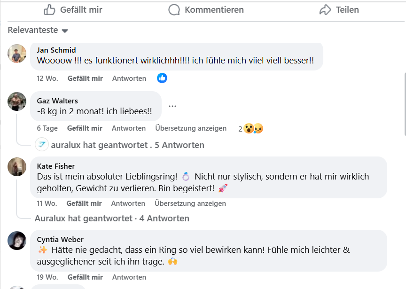Show translation of Kate Fisher's comment
This screenshot has width=406, height=289.
click(x=190, y=203)
